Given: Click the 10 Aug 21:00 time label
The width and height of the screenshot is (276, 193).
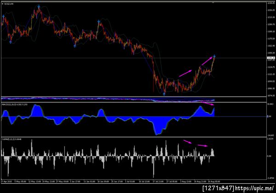Looking at the screenshot, I should pos(200,181).
